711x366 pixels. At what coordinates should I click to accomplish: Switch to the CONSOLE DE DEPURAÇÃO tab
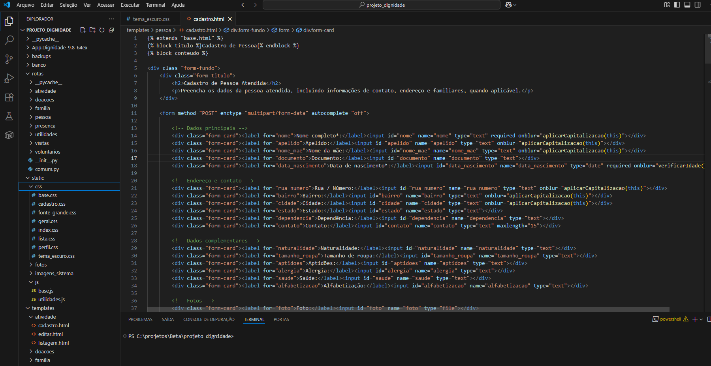pyautogui.click(x=209, y=319)
